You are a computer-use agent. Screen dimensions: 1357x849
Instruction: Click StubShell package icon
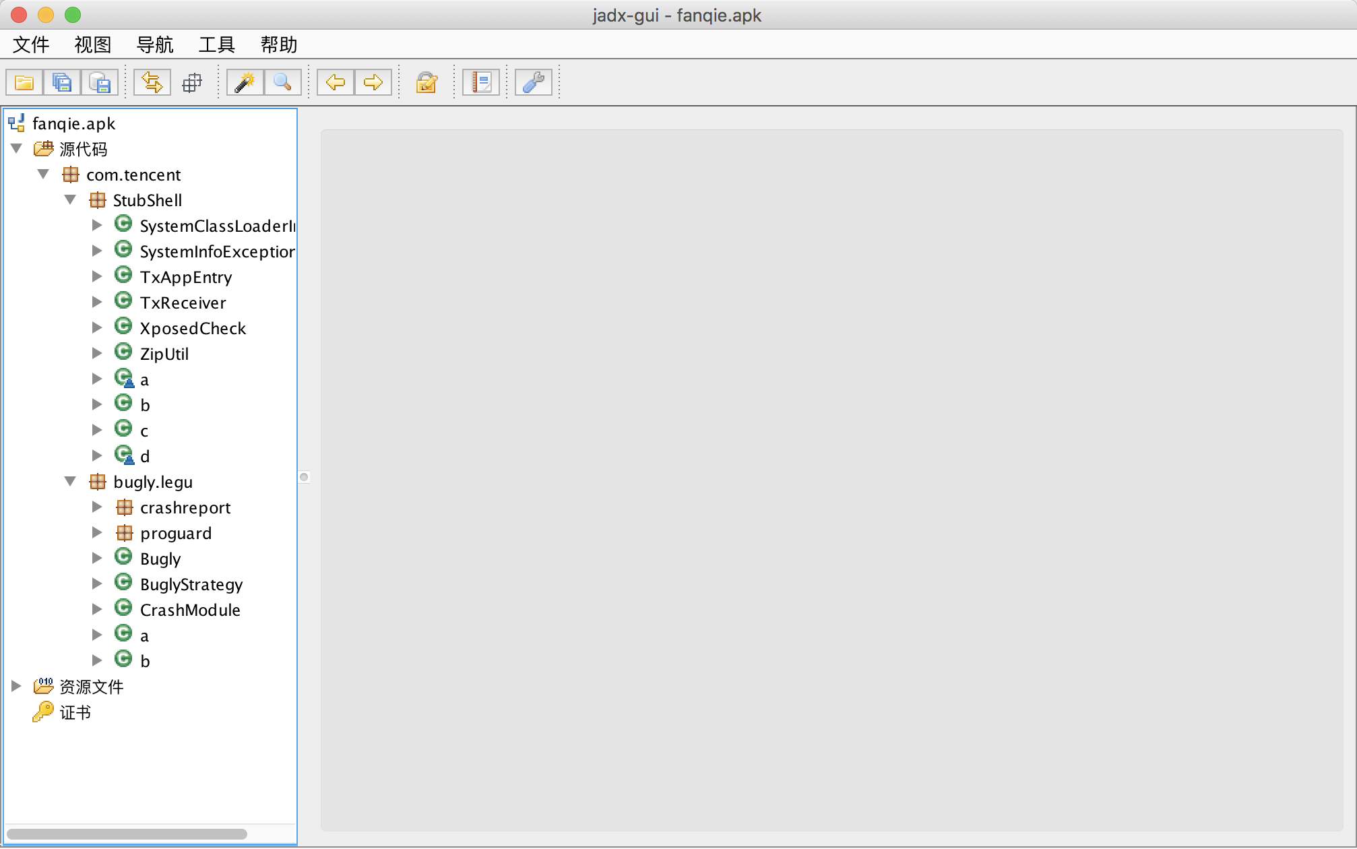98,200
